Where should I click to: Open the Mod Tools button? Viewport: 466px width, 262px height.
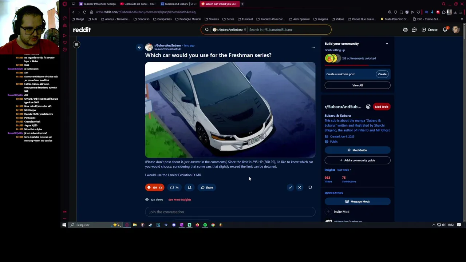382,107
